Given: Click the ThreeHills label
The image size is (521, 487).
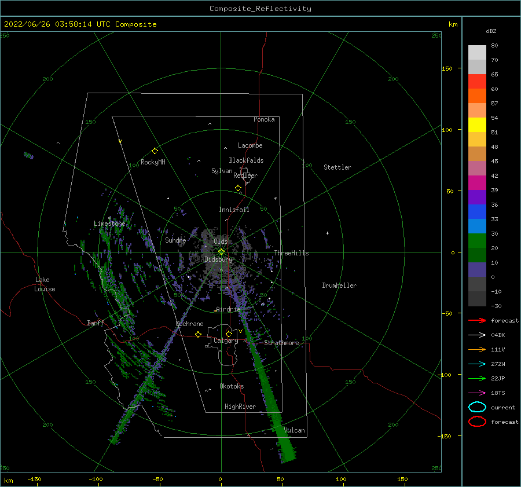Looking at the screenshot, I should click(291, 253).
